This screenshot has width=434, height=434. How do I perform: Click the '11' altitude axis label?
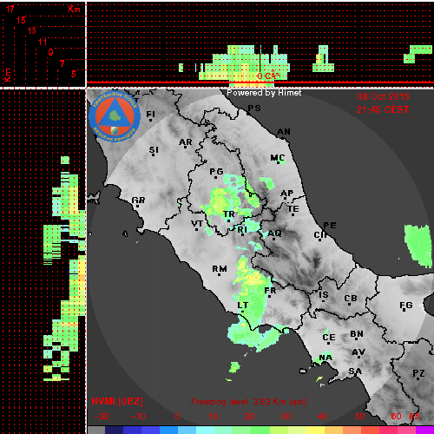click(x=43, y=42)
